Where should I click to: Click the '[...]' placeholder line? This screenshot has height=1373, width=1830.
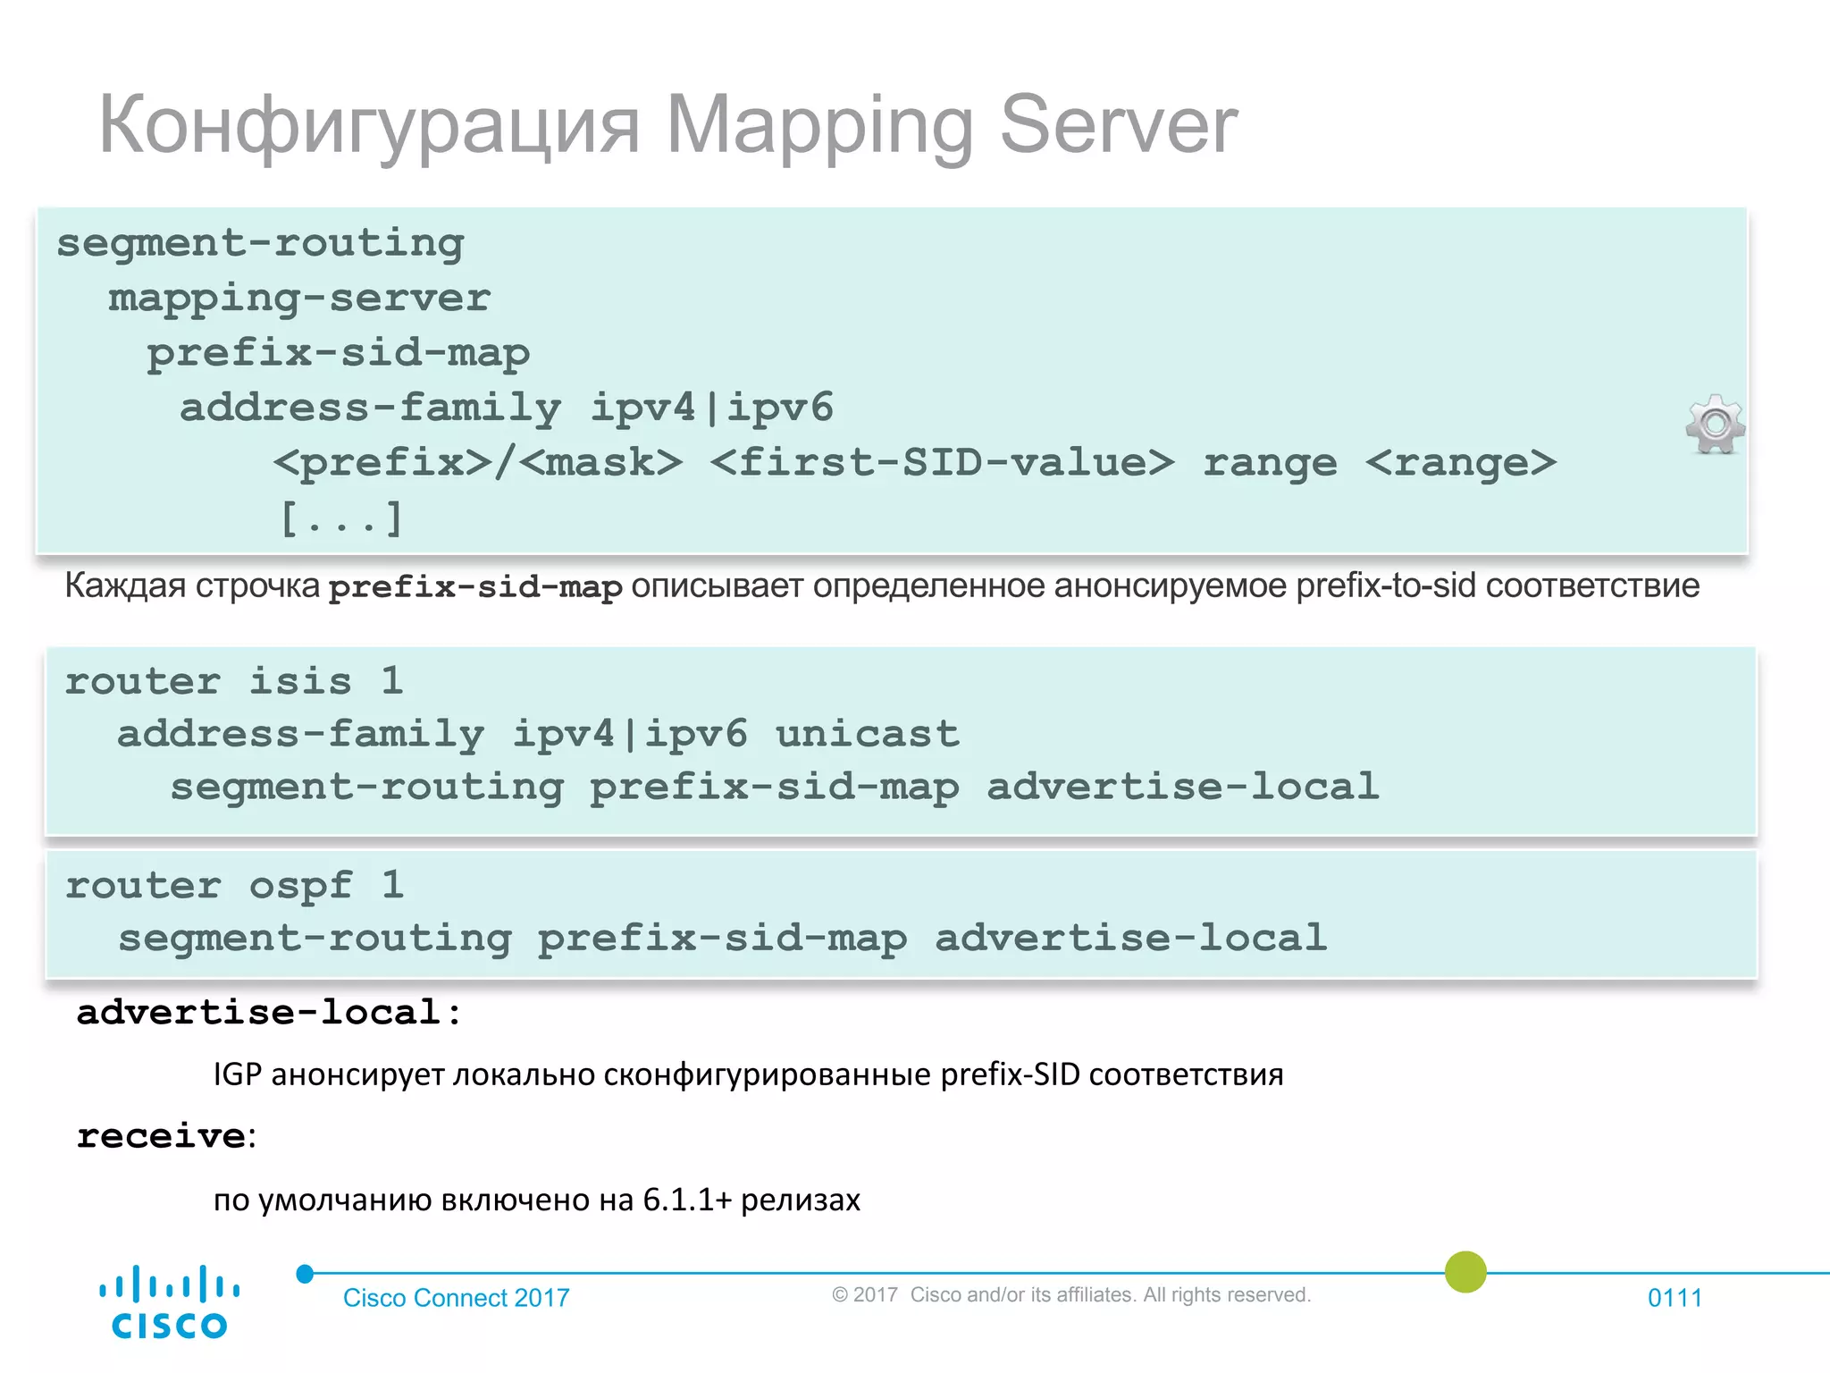(342, 518)
